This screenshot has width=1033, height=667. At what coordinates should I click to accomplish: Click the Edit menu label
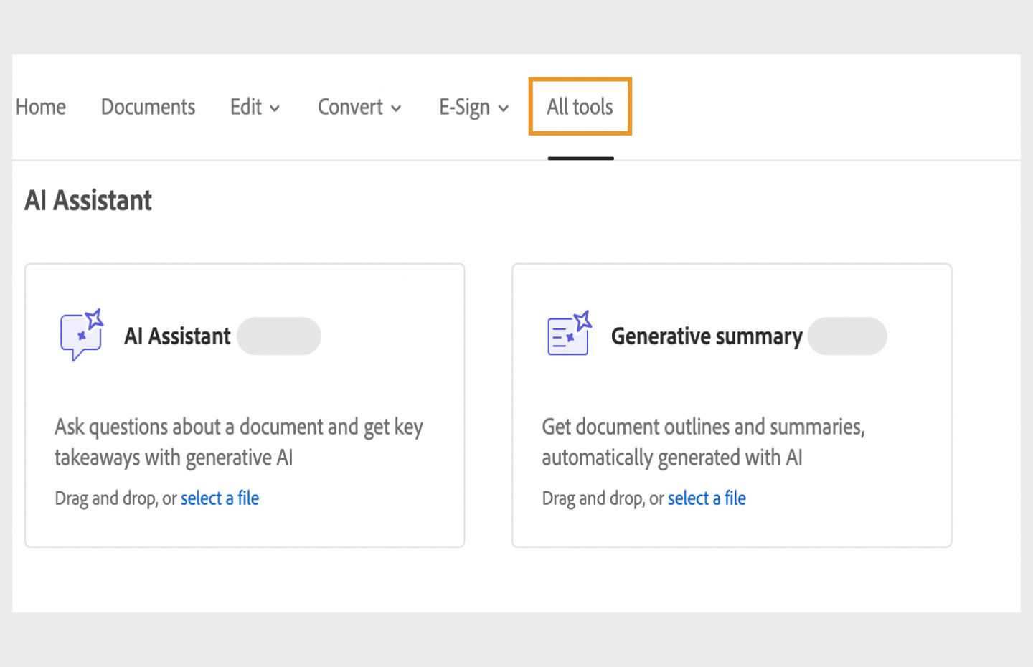point(245,107)
